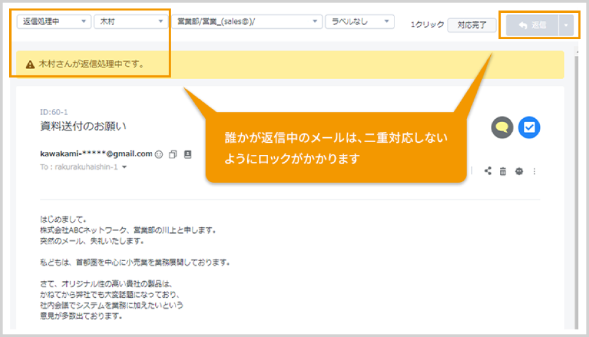
Task: Click the mail subject 資料送付のお願い
Action: 83,126
